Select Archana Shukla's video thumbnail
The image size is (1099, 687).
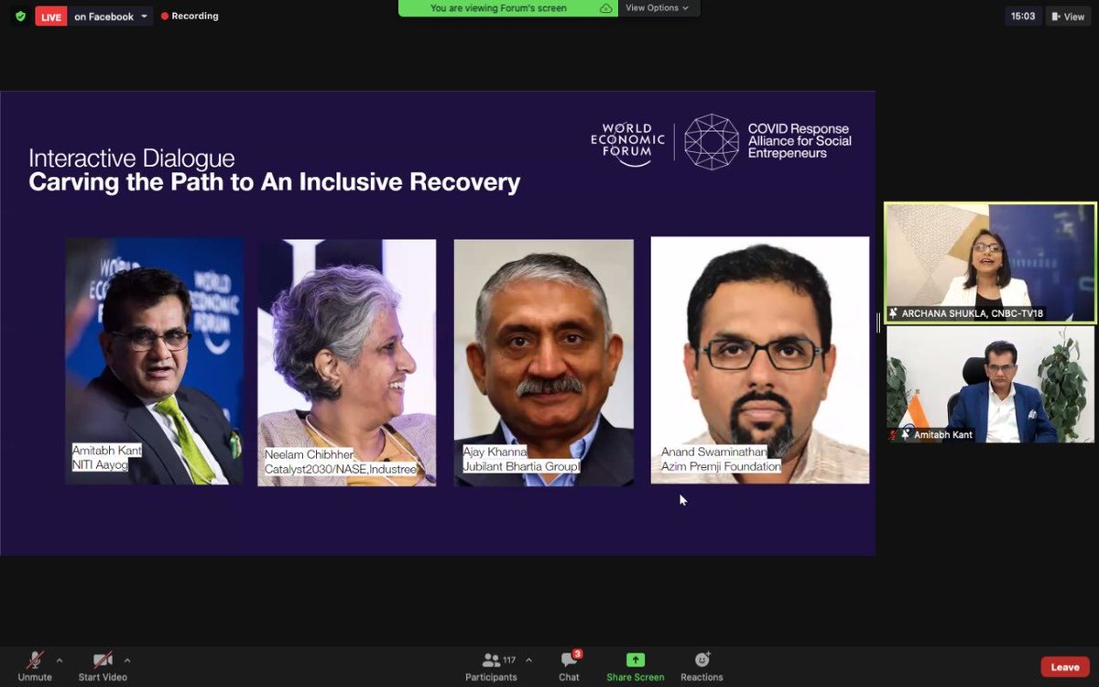(990, 263)
